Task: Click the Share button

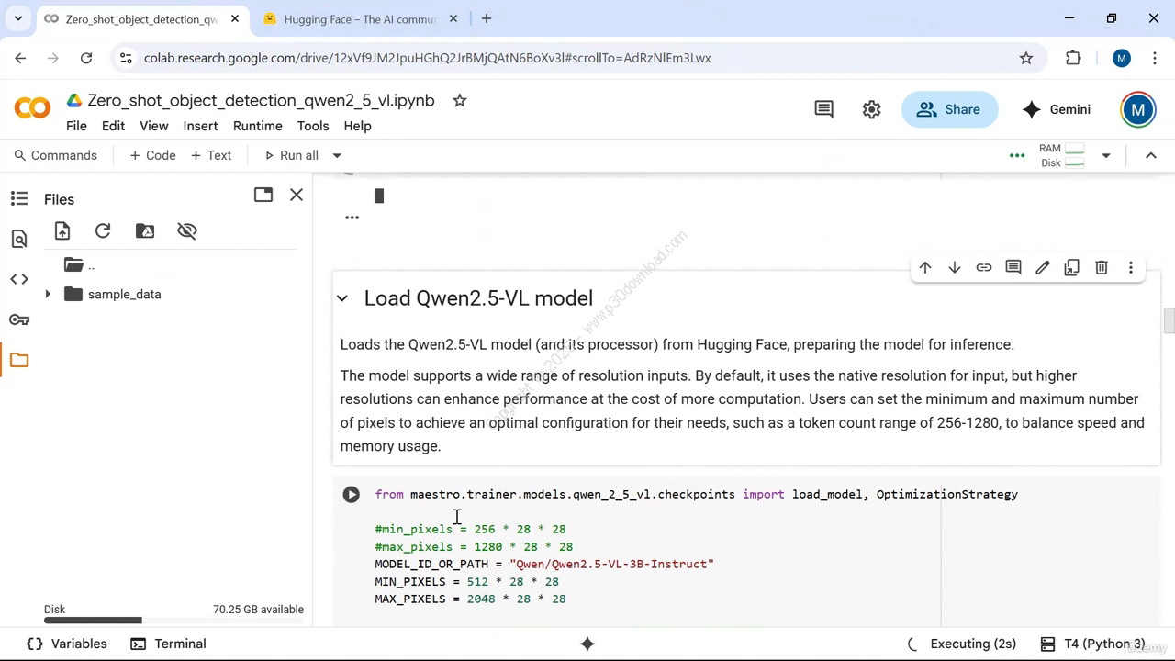Action: click(949, 109)
